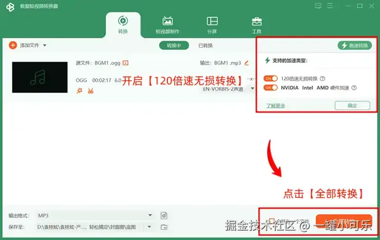Click the 确定 button
The width and height of the screenshot is (380, 240).
[x=352, y=106]
